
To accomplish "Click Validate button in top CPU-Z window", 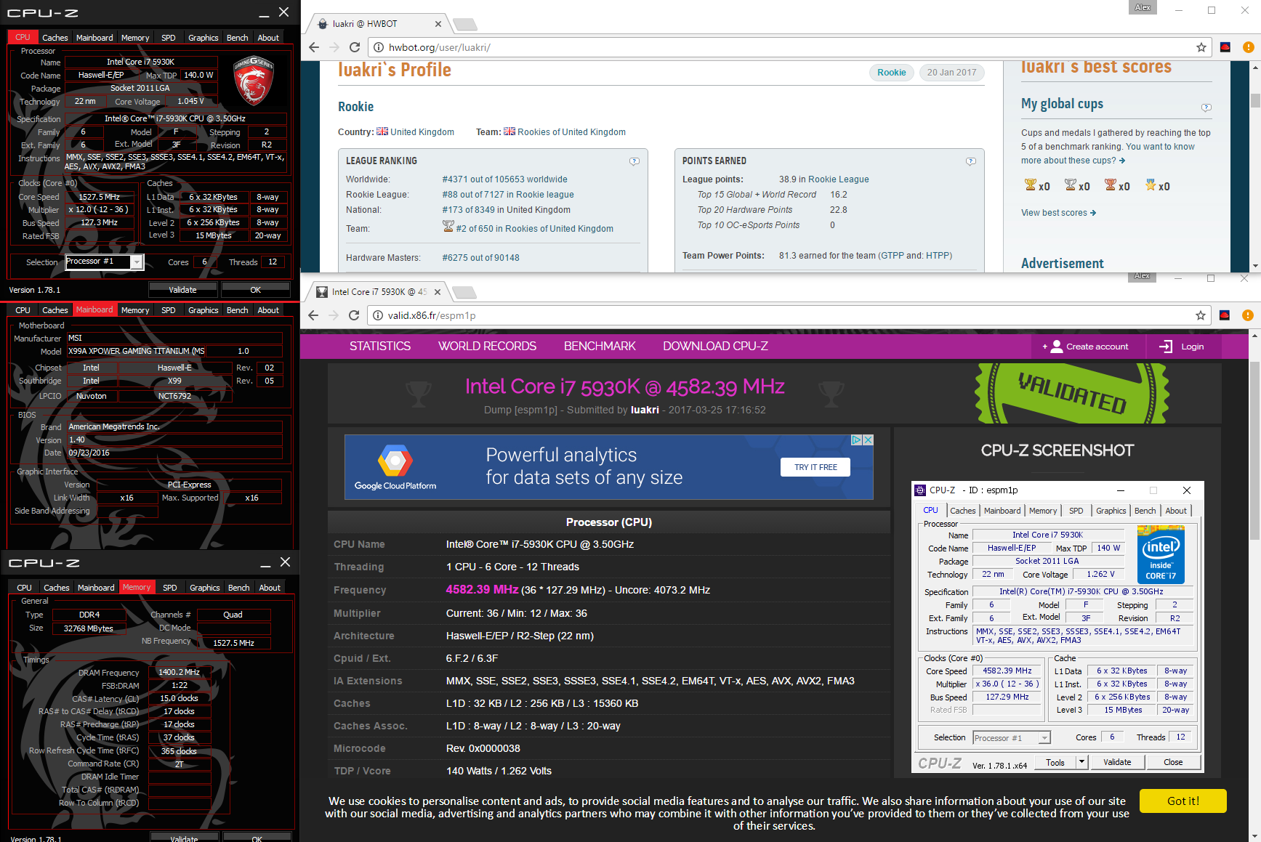I will pos(183,290).
